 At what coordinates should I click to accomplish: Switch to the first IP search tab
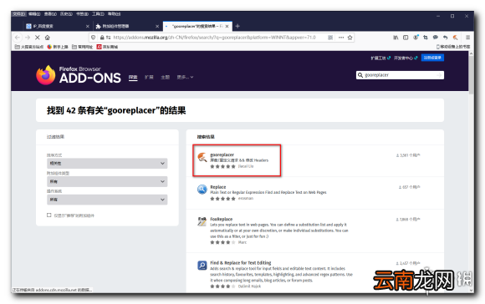[58, 26]
